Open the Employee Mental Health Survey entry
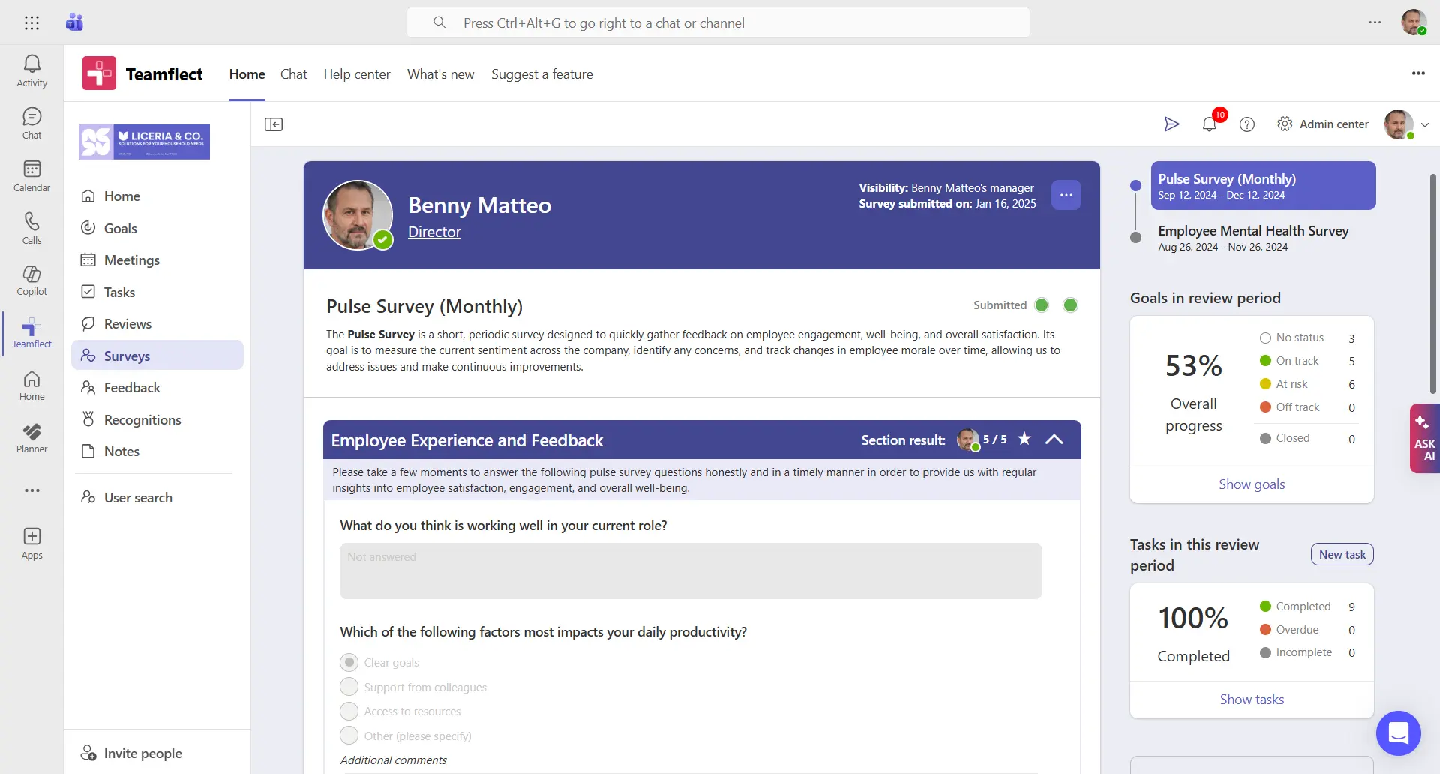This screenshot has height=774, width=1440. coord(1252,237)
